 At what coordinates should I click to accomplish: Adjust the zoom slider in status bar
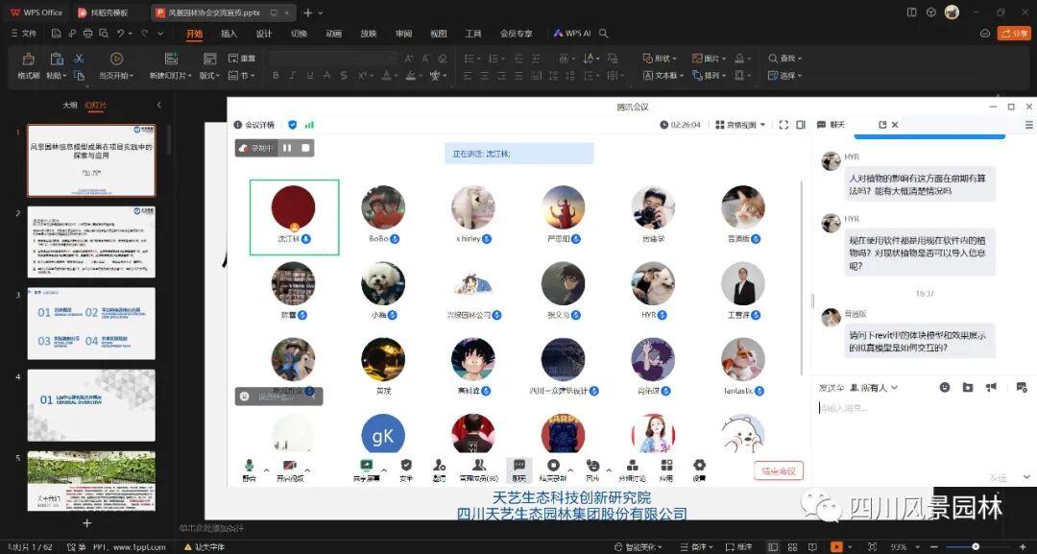pyautogui.click(x=977, y=545)
